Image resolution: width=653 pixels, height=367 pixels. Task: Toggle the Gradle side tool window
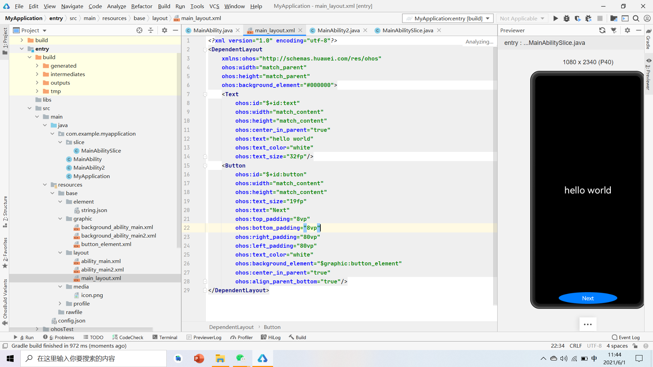click(x=649, y=39)
